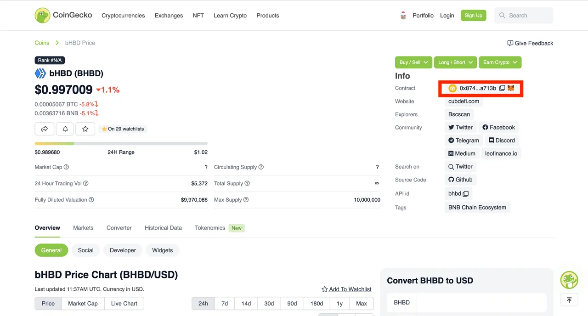Viewport: 588px width, 316px height.
Task: Set chart range to 90d
Action: [x=292, y=304]
